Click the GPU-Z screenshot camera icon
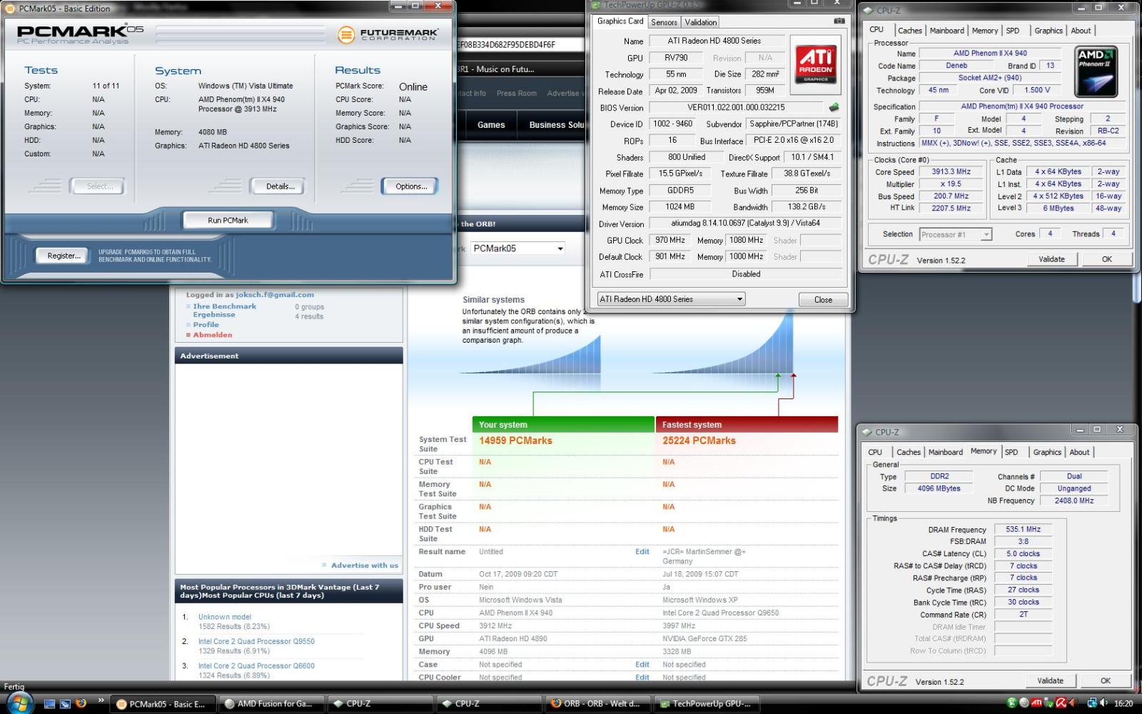The image size is (1142, 714). click(x=840, y=21)
